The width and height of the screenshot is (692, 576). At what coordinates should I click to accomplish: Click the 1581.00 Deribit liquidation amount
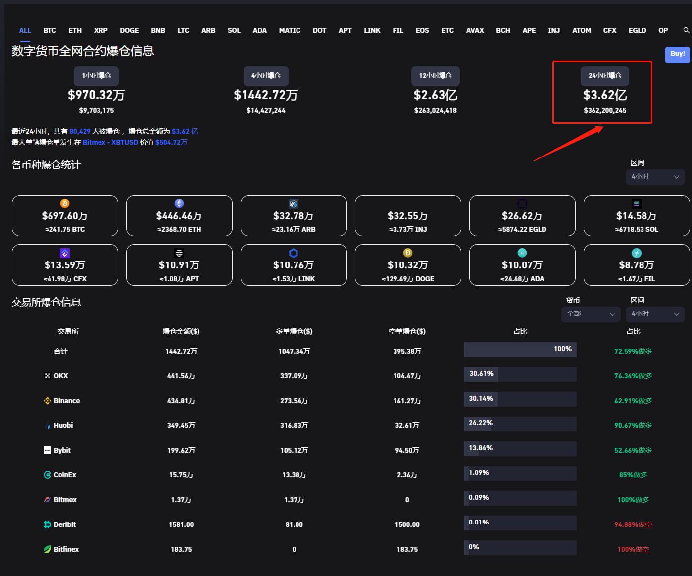pos(181,524)
